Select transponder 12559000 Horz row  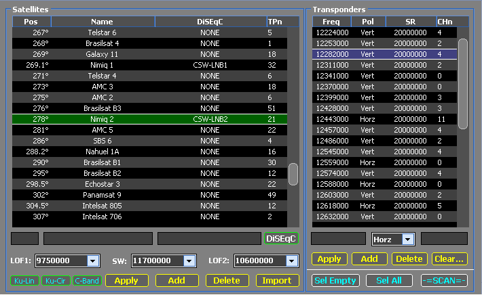pos(384,162)
